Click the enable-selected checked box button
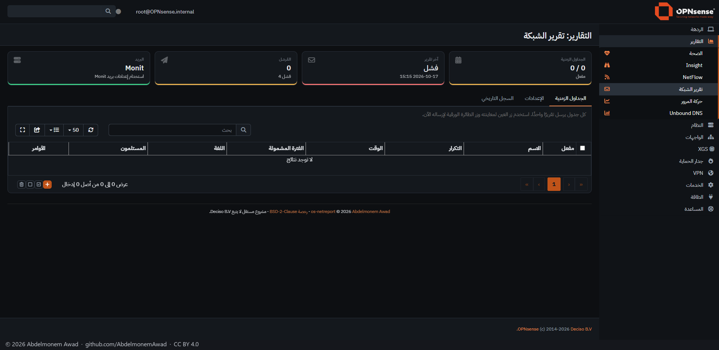 39,184
